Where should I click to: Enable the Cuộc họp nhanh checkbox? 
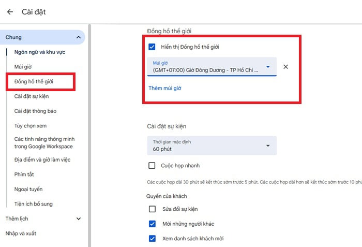(152, 166)
